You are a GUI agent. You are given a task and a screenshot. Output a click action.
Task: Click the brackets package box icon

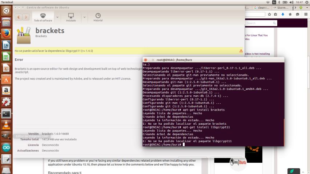tap(24, 35)
